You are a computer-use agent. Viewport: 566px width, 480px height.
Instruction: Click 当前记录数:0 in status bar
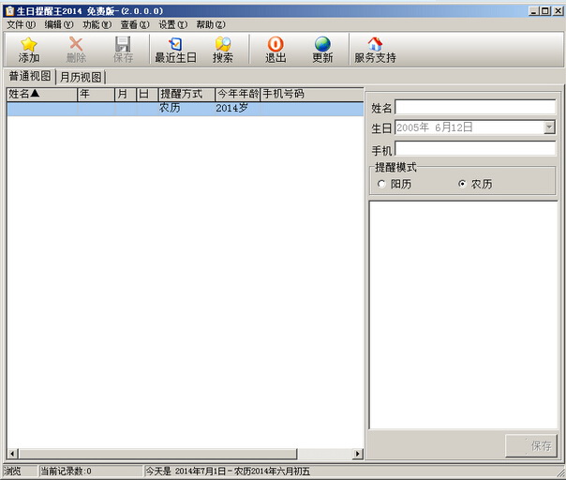tap(66, 472)
